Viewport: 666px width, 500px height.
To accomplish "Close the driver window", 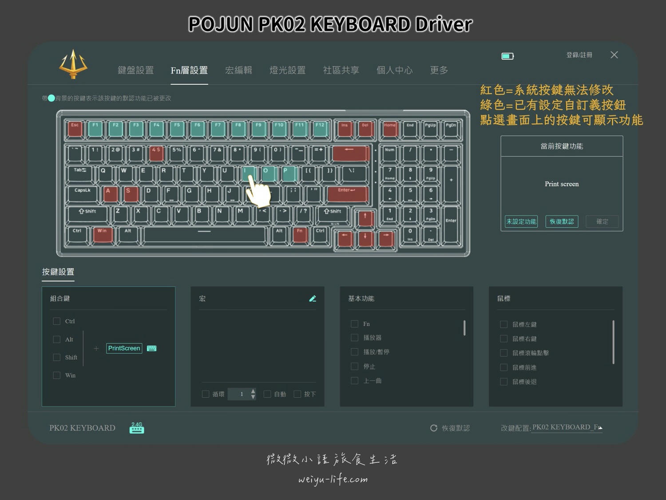I will pos(614,55).
